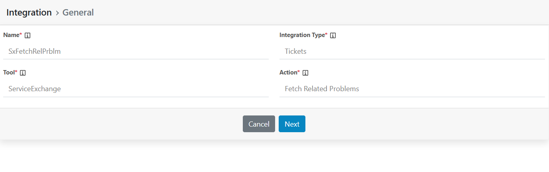The image size is (549, 172).
Task: Click the info icon next to Action
Action: tap(305, 73)
